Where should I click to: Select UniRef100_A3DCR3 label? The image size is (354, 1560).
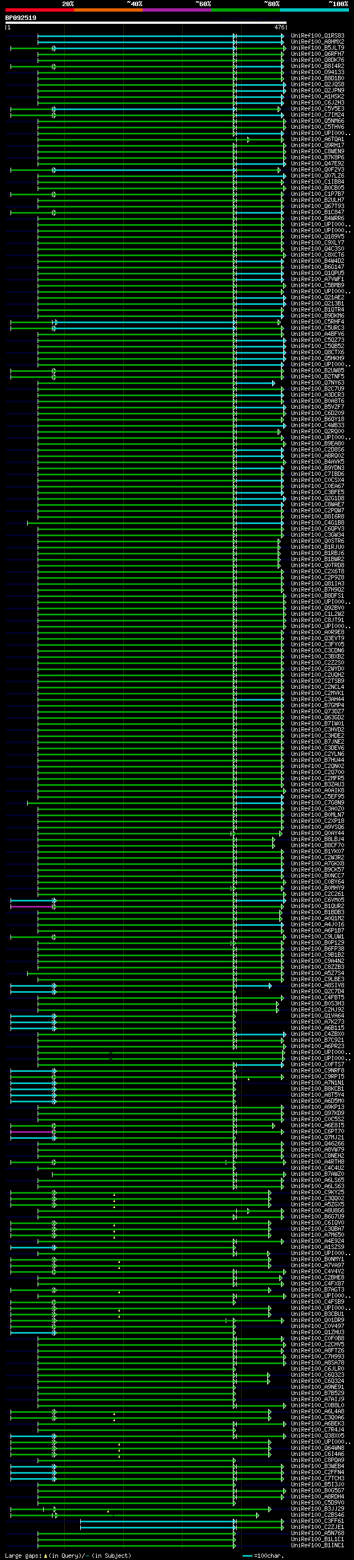(317, 395)
